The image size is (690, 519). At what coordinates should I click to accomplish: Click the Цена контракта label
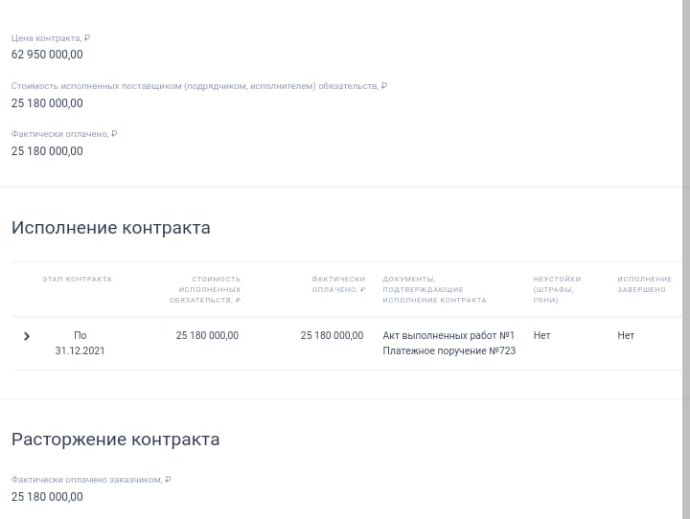click(x=50, y=38)
